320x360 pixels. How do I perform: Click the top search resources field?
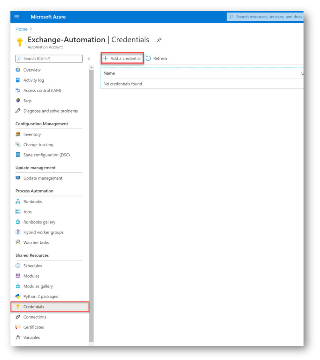click(x=265, y=17)
